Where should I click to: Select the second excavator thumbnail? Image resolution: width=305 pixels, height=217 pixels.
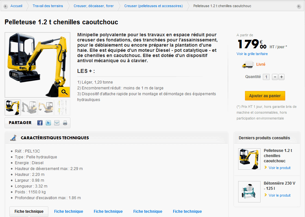click(x=29, y=108)
